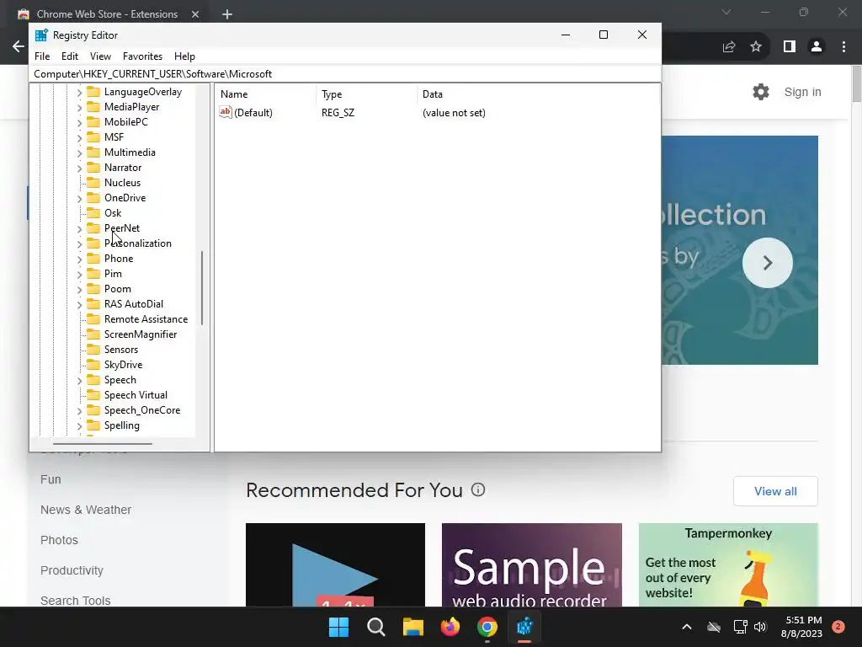Click the registry path address bar
Image resolution: width=862 pixels, height=647 pixels.
(x=344, y=74)
